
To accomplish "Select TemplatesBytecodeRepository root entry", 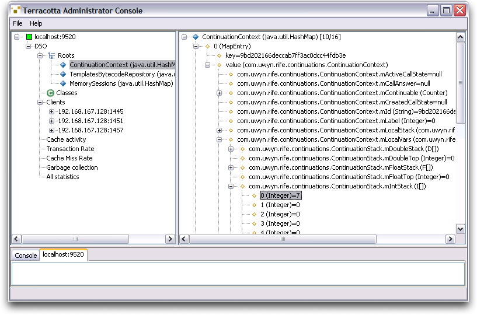I will (122, 74).
